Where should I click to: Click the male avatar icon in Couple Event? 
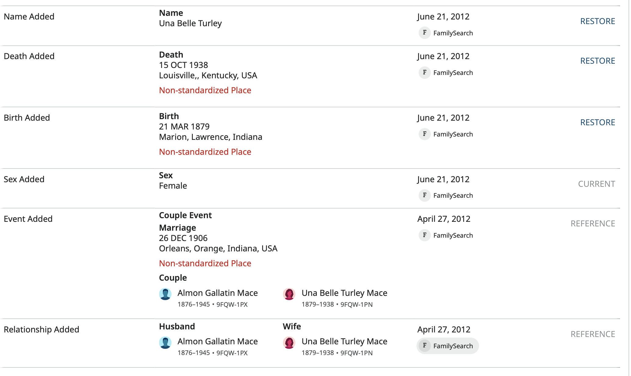[165, 294]
